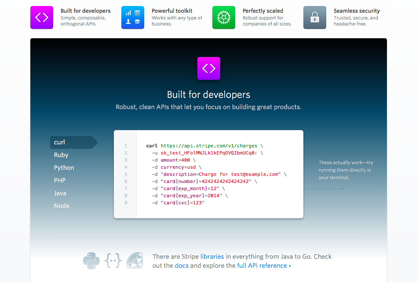
Task: Select the curl code tab
Action: click(x=74, y=142)
